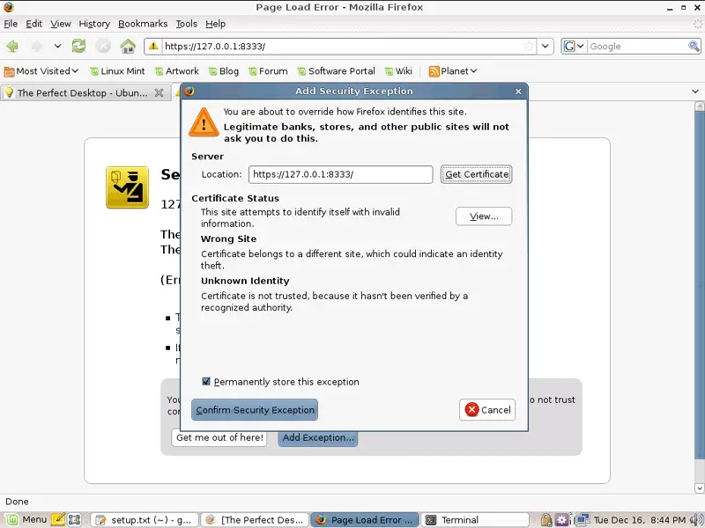This screenshot has width=705, height=528.
Task: Open the View menu
Action: coord(60,24)
